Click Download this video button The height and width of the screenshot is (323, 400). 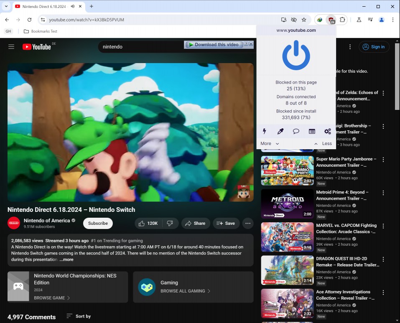214,45
